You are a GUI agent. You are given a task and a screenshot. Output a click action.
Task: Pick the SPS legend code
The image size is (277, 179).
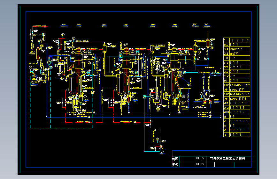[x=226, y=67]
